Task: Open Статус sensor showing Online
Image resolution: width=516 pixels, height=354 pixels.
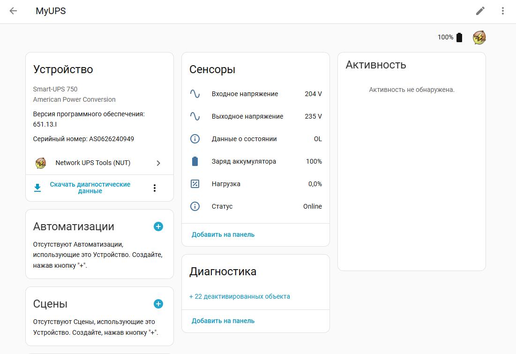Action: coord(255,206)
